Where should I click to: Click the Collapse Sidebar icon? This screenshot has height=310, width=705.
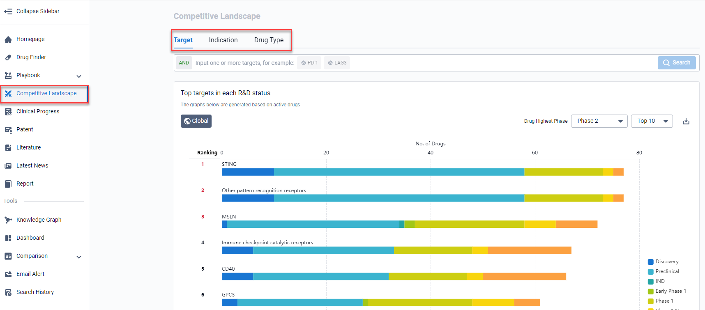(8, 11)
